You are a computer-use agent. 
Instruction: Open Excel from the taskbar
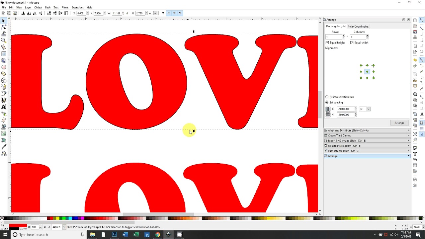[136, 235]
